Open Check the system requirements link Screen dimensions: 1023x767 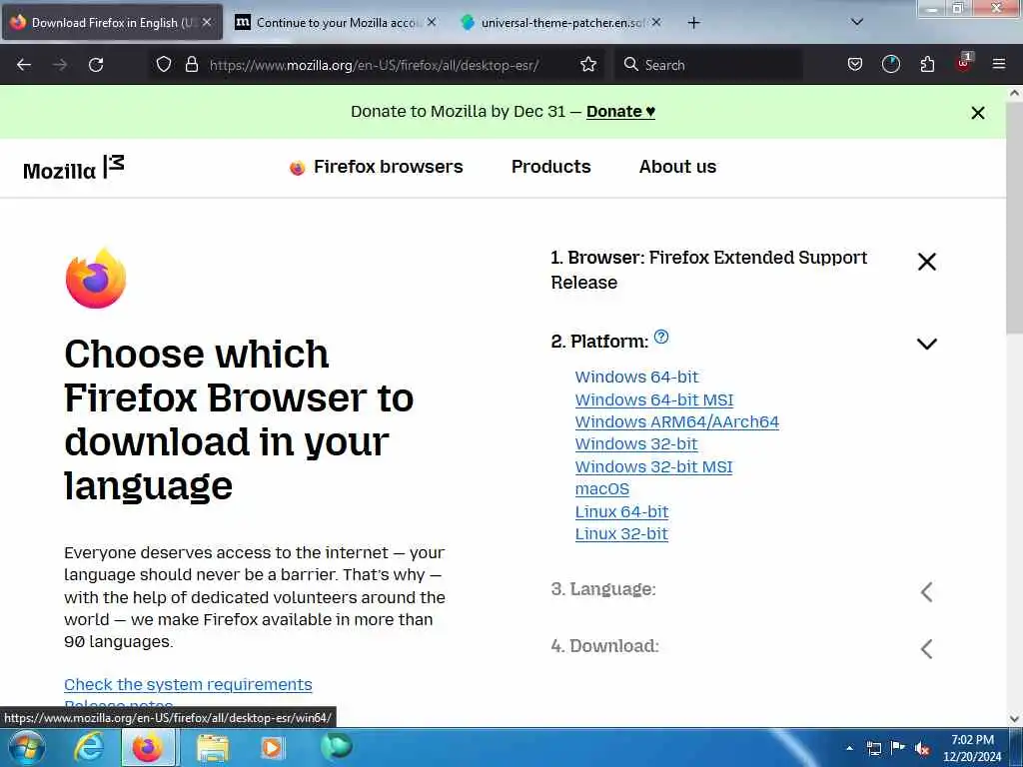coord(188,685)
